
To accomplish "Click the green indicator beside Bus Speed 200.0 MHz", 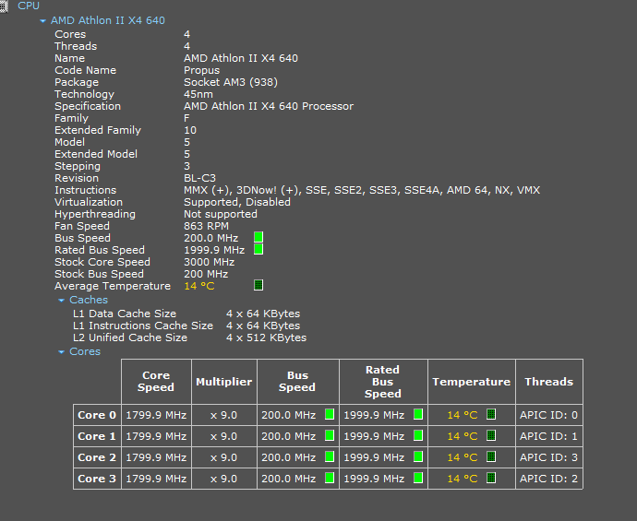I will [258, 237].
